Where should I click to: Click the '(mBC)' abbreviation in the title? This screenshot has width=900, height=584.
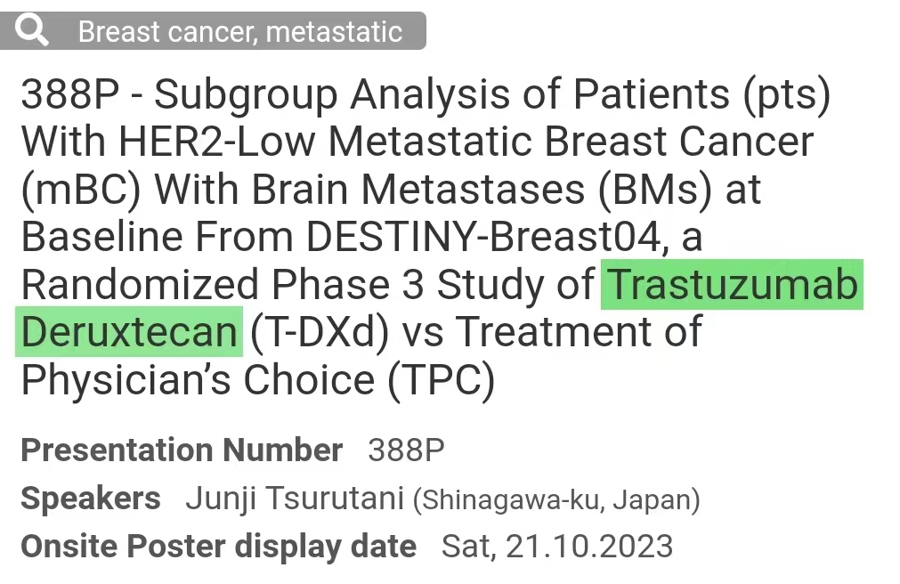click(x=79, y=190)
